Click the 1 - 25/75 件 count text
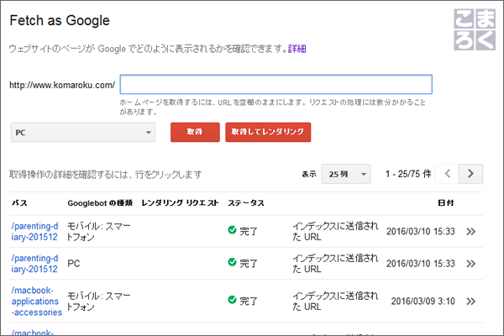Screen dimensions: 504x336 point(408,174)
